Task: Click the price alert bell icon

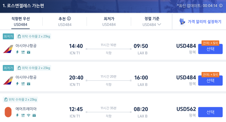Action: tap(182, 21)
